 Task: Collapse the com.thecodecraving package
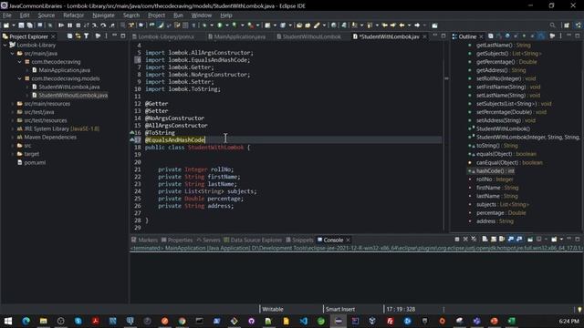[20, 62]
